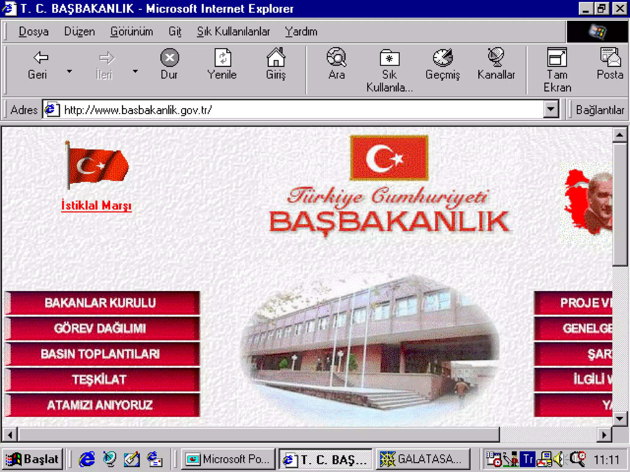Click the Yenile refresh icon
Viewport: 630px width, 472px height.
pyautogui.click(x=222, y=58)
